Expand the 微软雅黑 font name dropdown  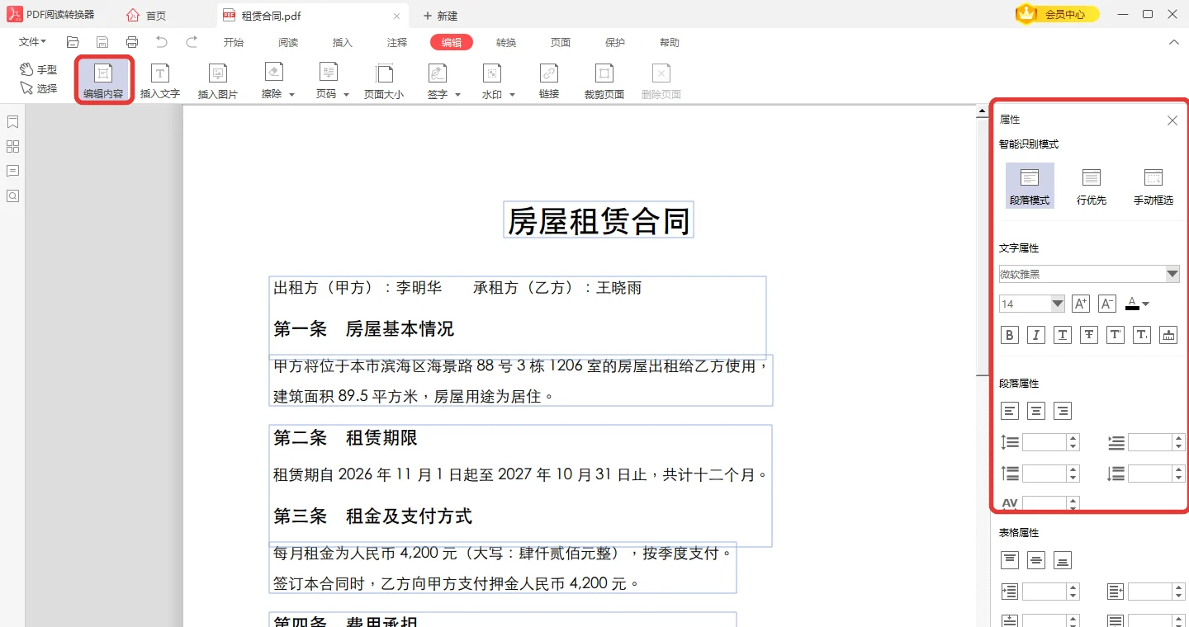pos(1172,274)
